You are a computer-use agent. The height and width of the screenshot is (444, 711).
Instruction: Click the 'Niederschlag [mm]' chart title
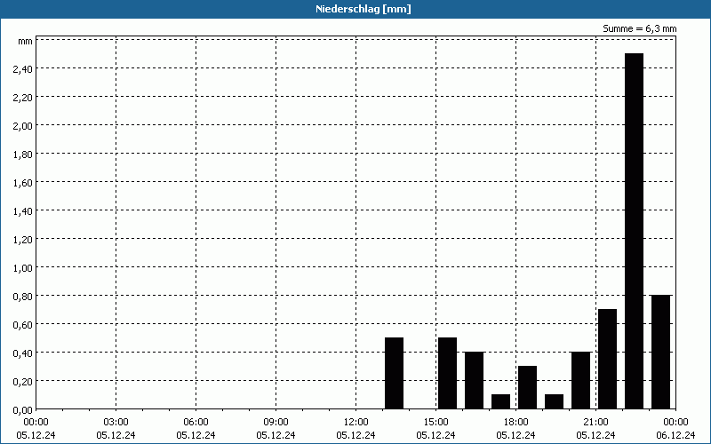pyautogui.click(x=363, y=9)
